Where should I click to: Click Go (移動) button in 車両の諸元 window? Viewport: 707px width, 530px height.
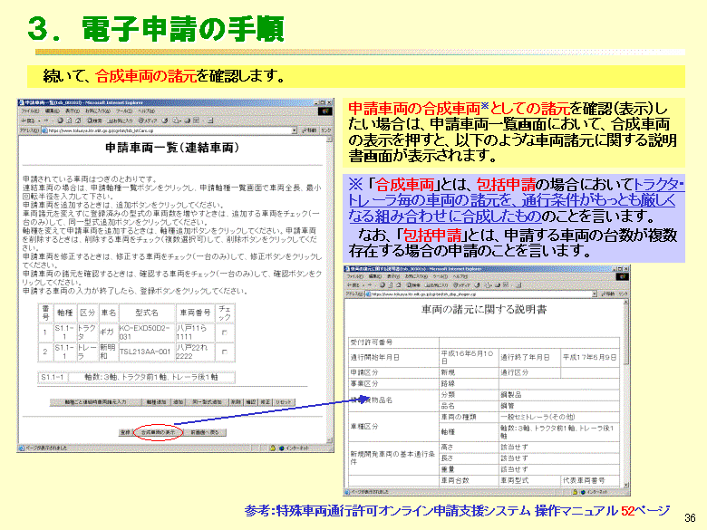[607, 294]
